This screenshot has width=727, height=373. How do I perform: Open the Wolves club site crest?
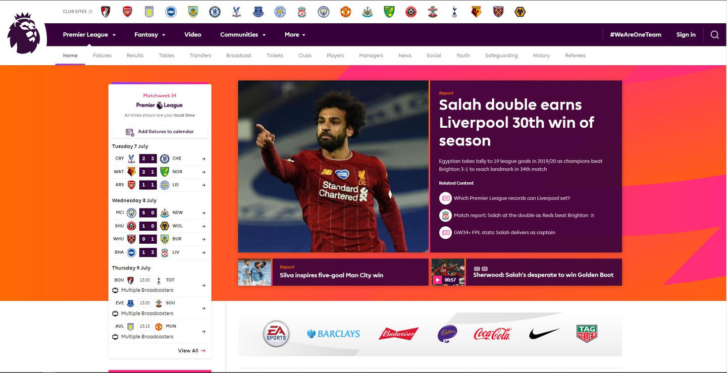point(520,12)
